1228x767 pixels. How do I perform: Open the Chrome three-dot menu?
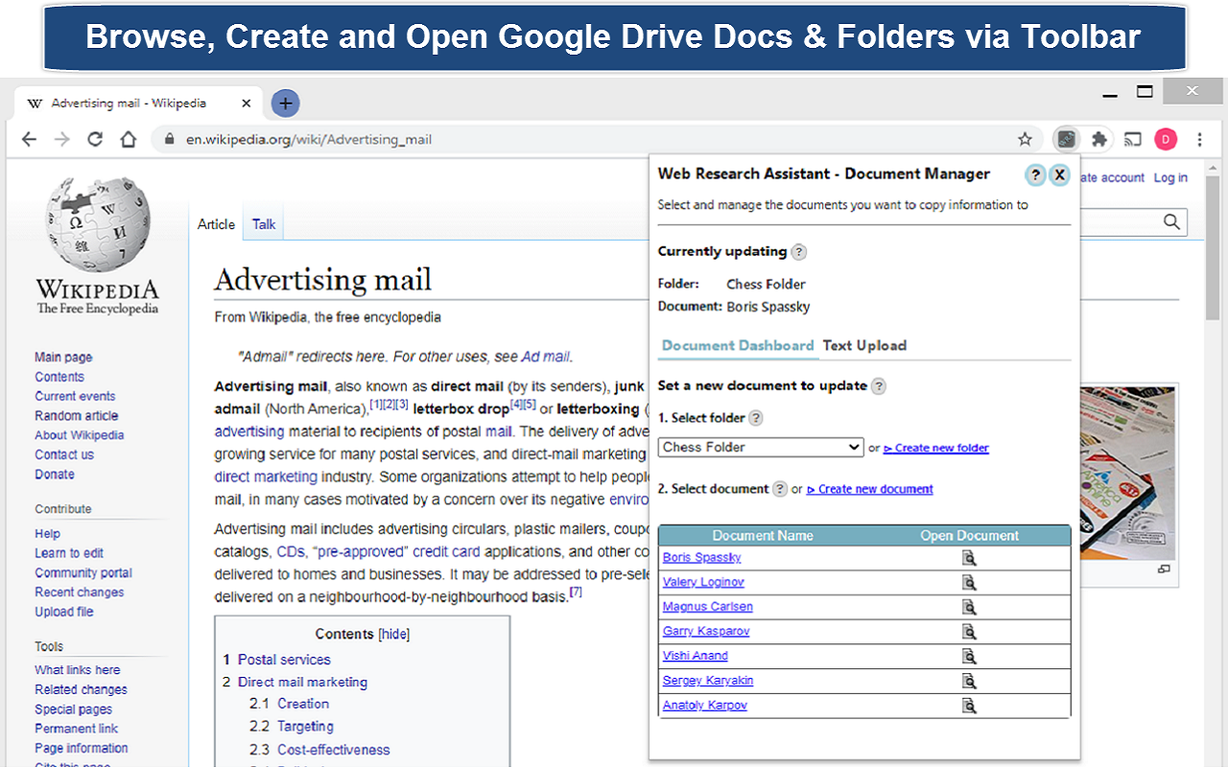pos(1200,139)
